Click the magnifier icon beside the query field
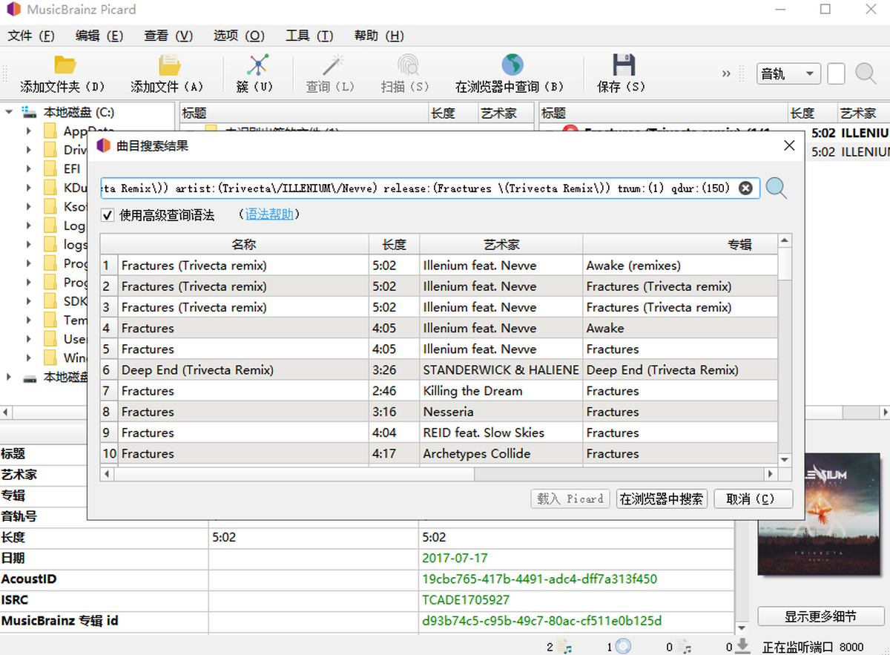Viewport: 890px width, 655px height. pyautogui.click(x=777, y=188)
